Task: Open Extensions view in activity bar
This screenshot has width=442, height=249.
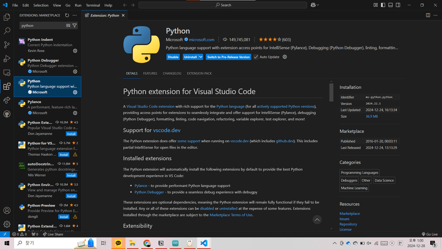Action: (7, 86)
